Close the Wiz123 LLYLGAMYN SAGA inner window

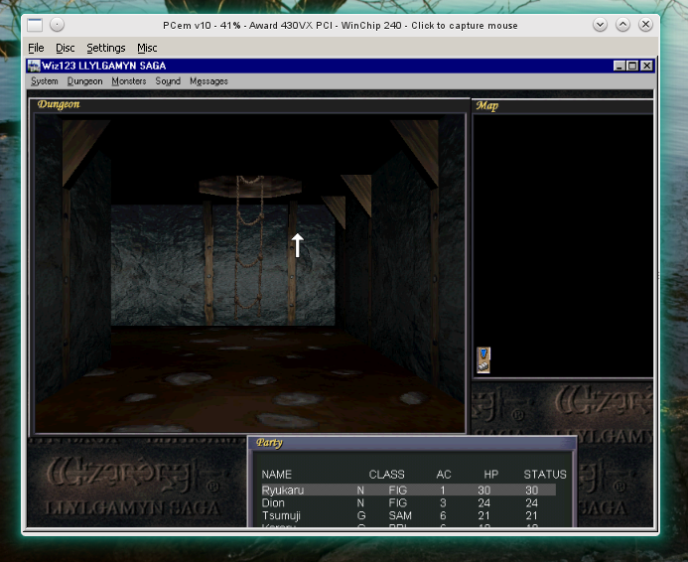pyautogui.click(x=646, y=66)
